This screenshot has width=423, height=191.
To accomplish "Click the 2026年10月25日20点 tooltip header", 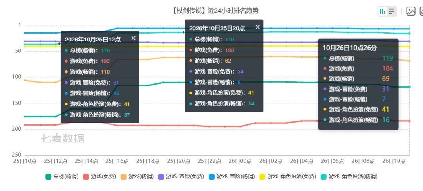I will 217,28.
